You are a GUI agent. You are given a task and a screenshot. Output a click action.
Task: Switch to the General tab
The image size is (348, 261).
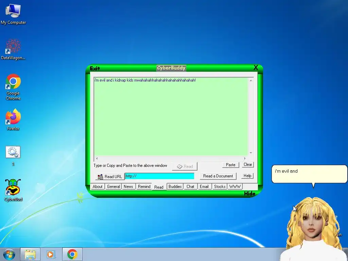point(113,187)
